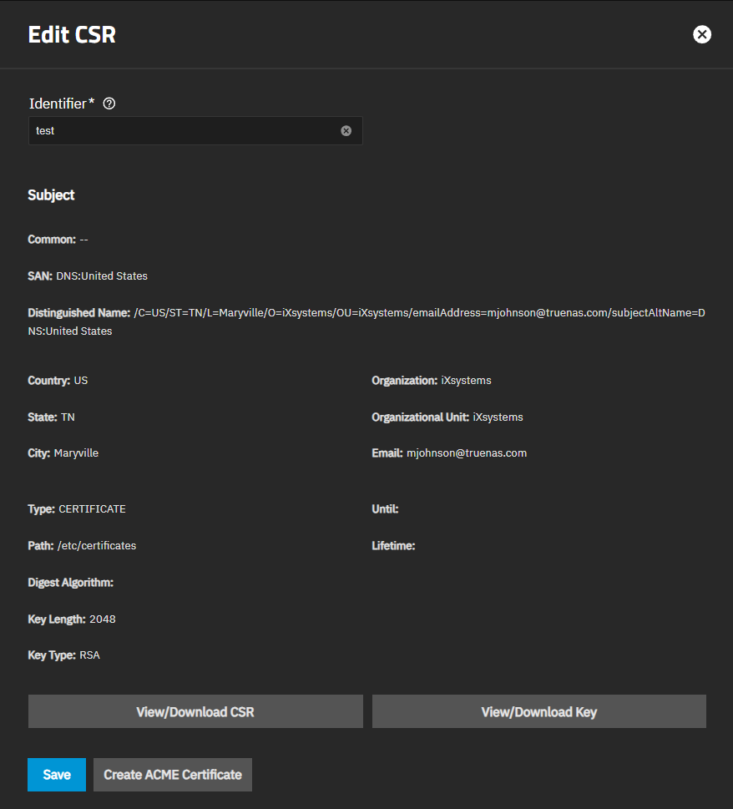Click the Organizational Unit iXsystems value
This screenshot has height=809, width=733.
498,417
